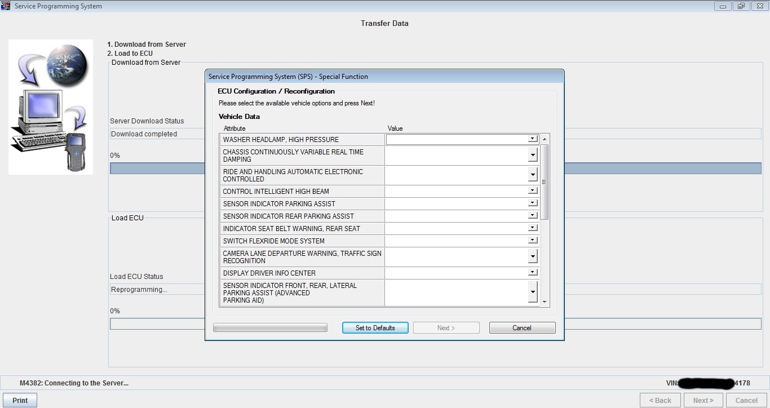Expand the INDICATOR SEAT BELT WARNING, REAR SEAT dropdown
The image size is (770, 408).
coord(533,228)
